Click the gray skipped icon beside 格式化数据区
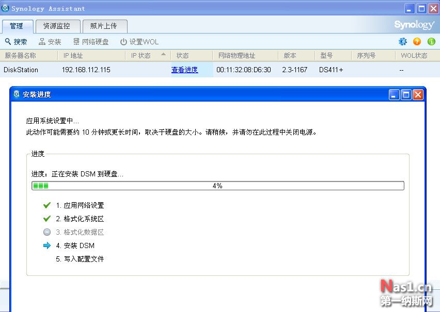Screen dimensions: 440x312 [47, 232]
